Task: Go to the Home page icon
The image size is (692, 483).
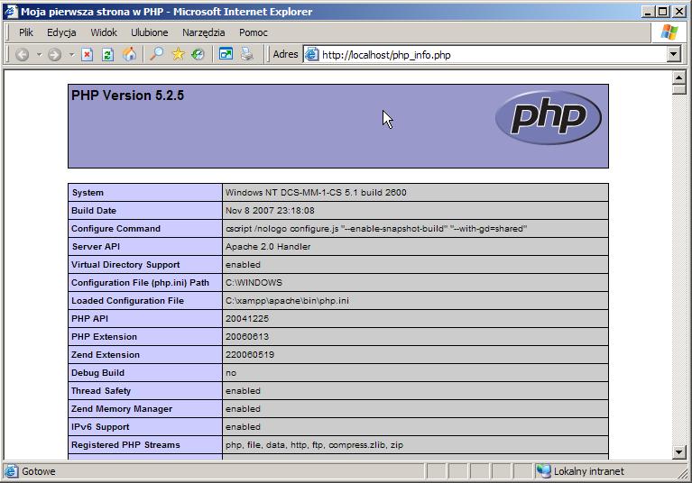Action: [129, 54]
